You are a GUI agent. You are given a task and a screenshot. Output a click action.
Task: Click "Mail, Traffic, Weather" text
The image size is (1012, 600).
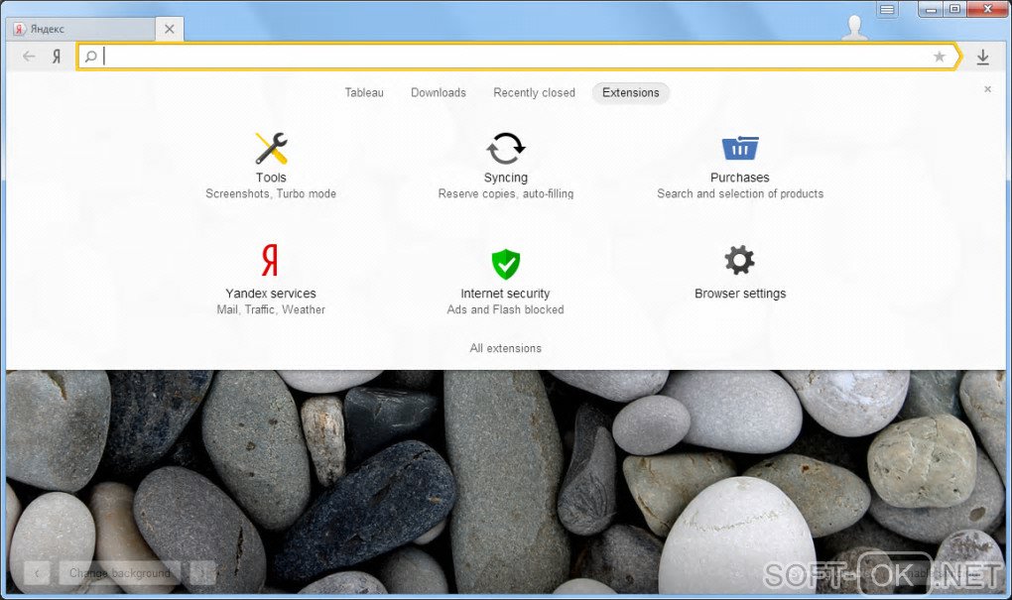click(271, 309)
